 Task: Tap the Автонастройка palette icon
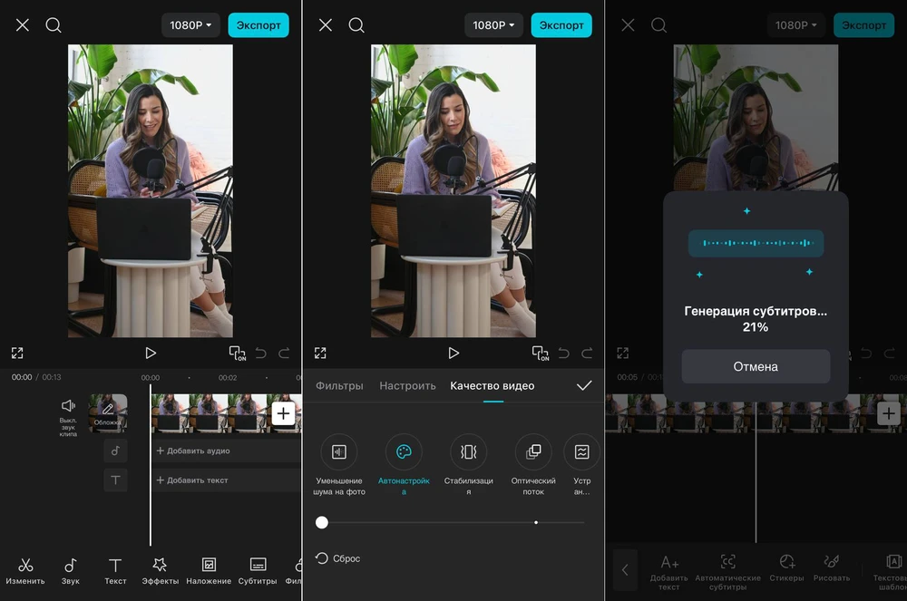click(x=404, y=452)
